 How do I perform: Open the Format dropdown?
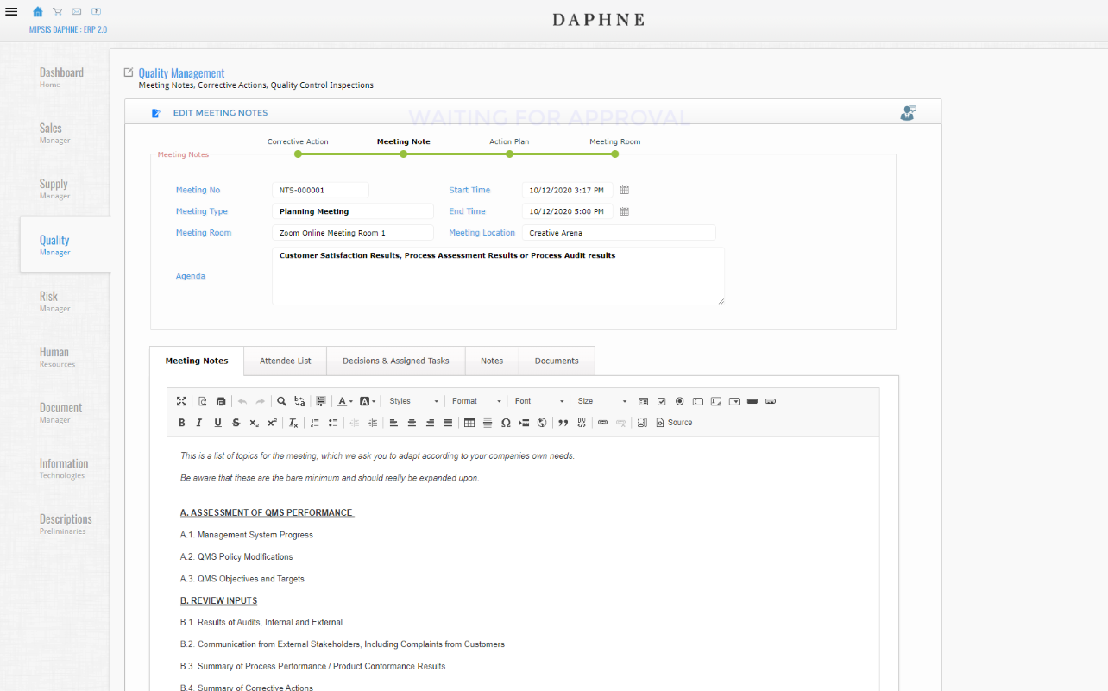(476, 401)
